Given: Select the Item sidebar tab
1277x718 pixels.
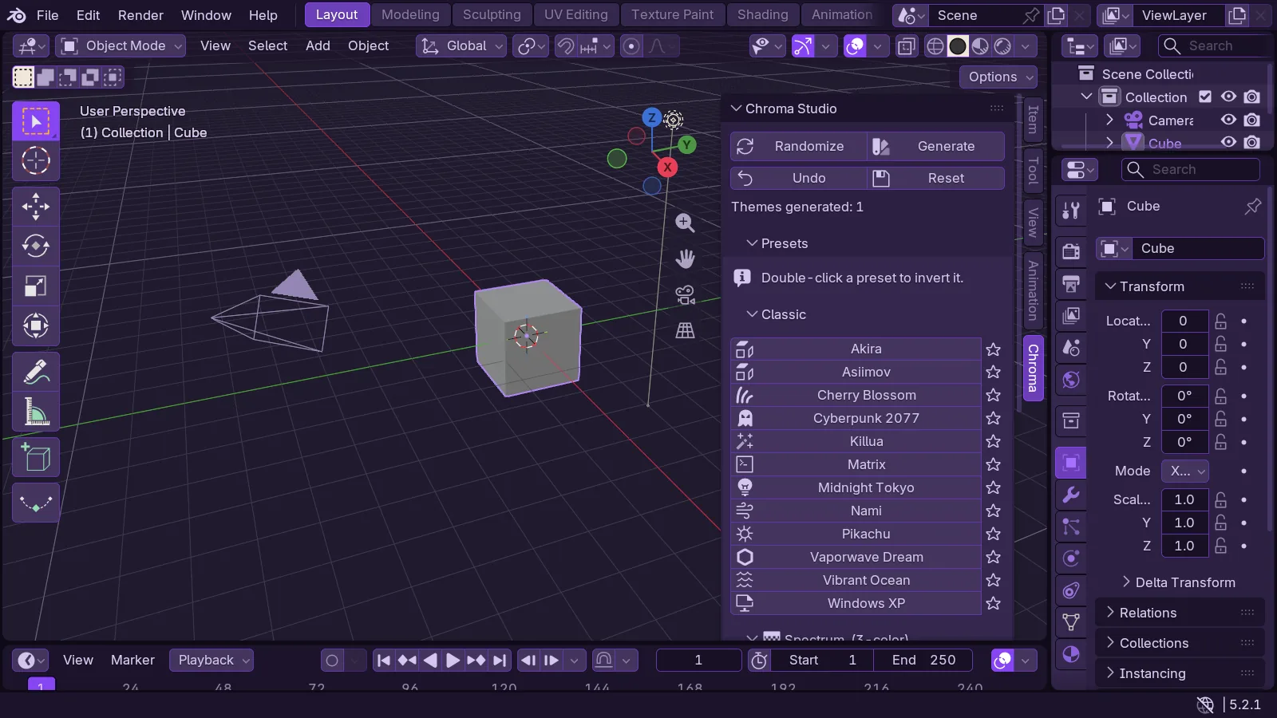Looking at the screenshot, I should (x=1033, y=120).
